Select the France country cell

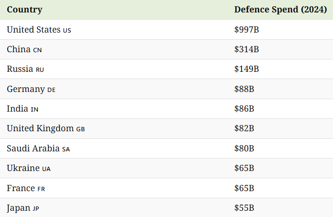[26, 188]
